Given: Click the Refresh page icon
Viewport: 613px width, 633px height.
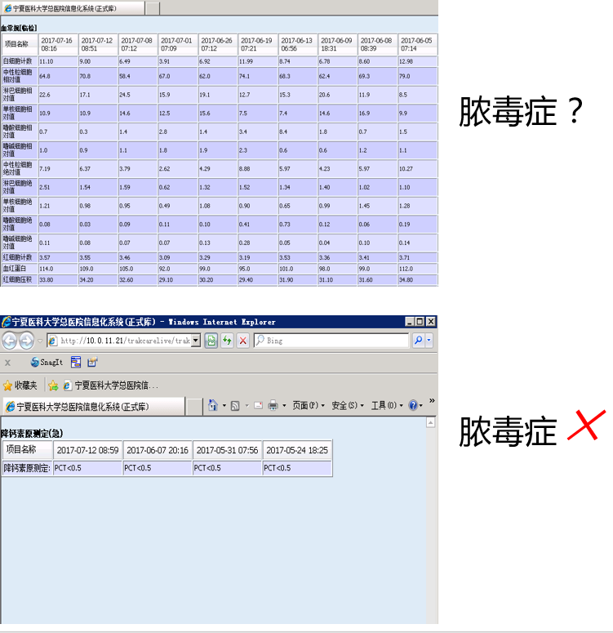Looking at the screenshot, I should click(x=227, y=341).
